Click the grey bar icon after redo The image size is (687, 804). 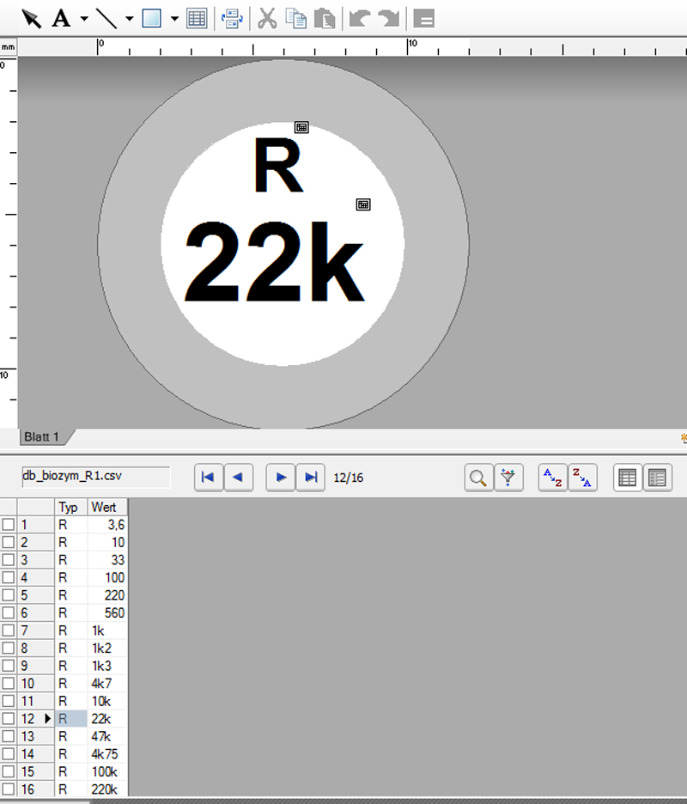(x=424, y=20)
